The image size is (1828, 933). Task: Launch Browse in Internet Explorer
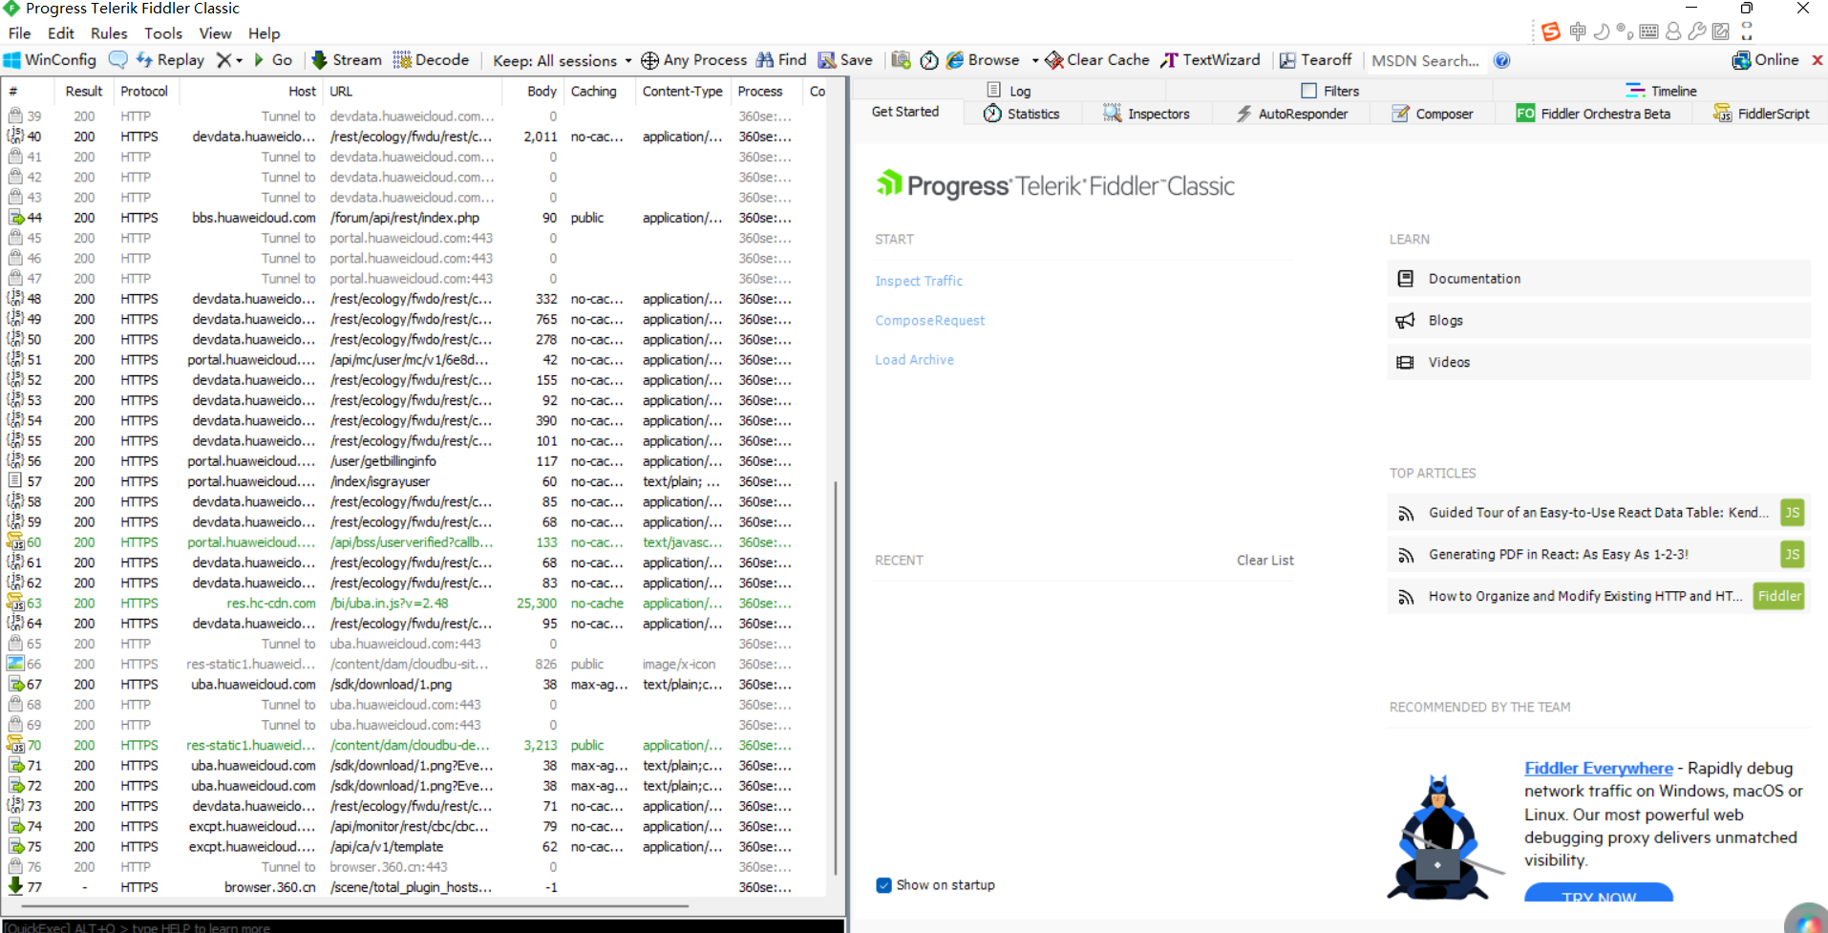(983, 60)
